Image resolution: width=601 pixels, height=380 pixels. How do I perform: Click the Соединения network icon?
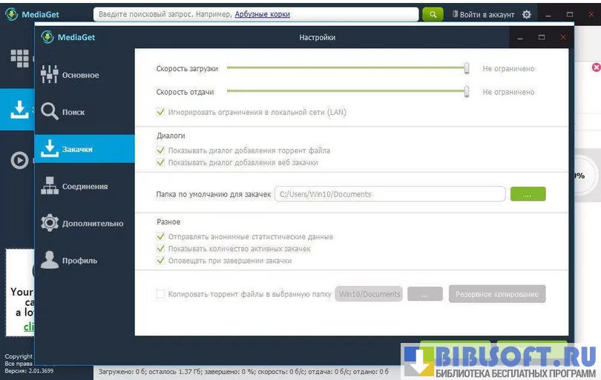click(x=50, y=186)
